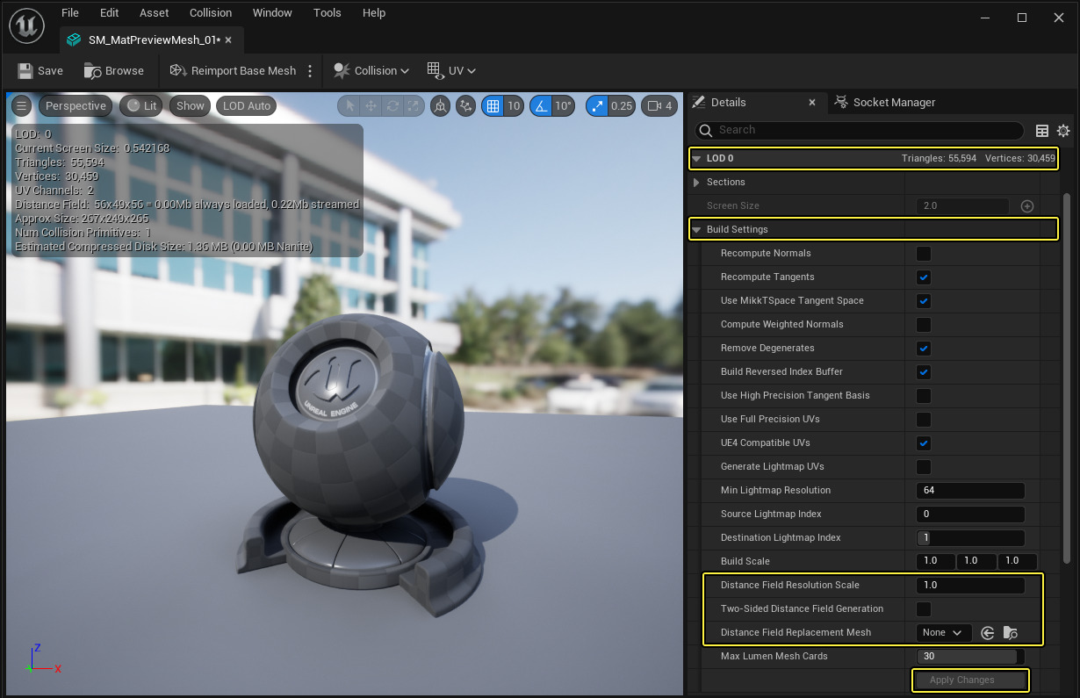This screenshot has height=698, width=1080.
Task: Switch to the Socket Manager tab
Action: [885, 103]
